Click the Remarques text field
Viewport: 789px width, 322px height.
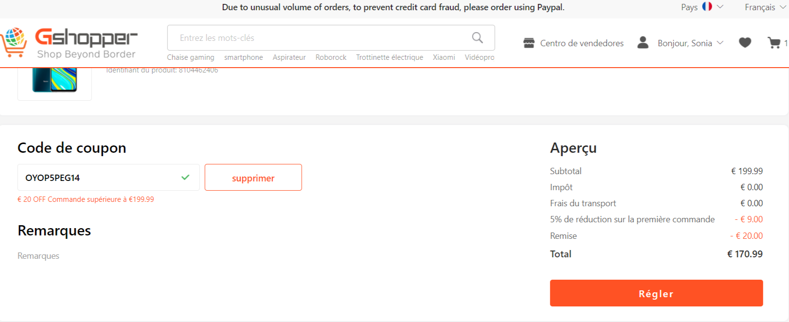point(146,256)
